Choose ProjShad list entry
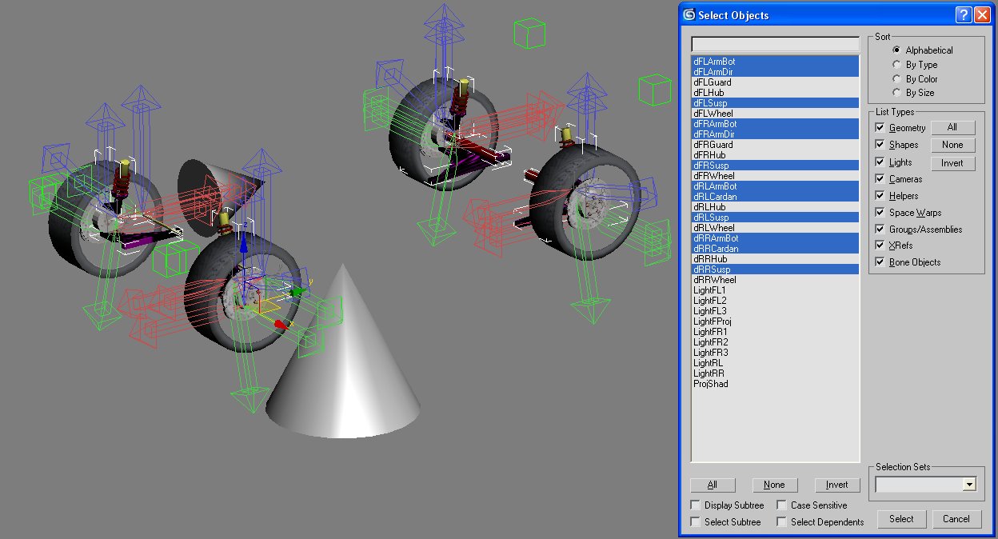 click(x=711, y=384)
